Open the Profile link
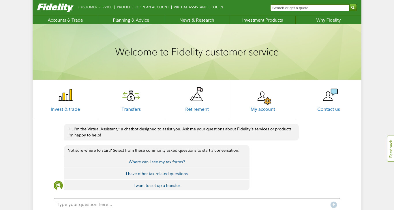 tap(124, 7)
